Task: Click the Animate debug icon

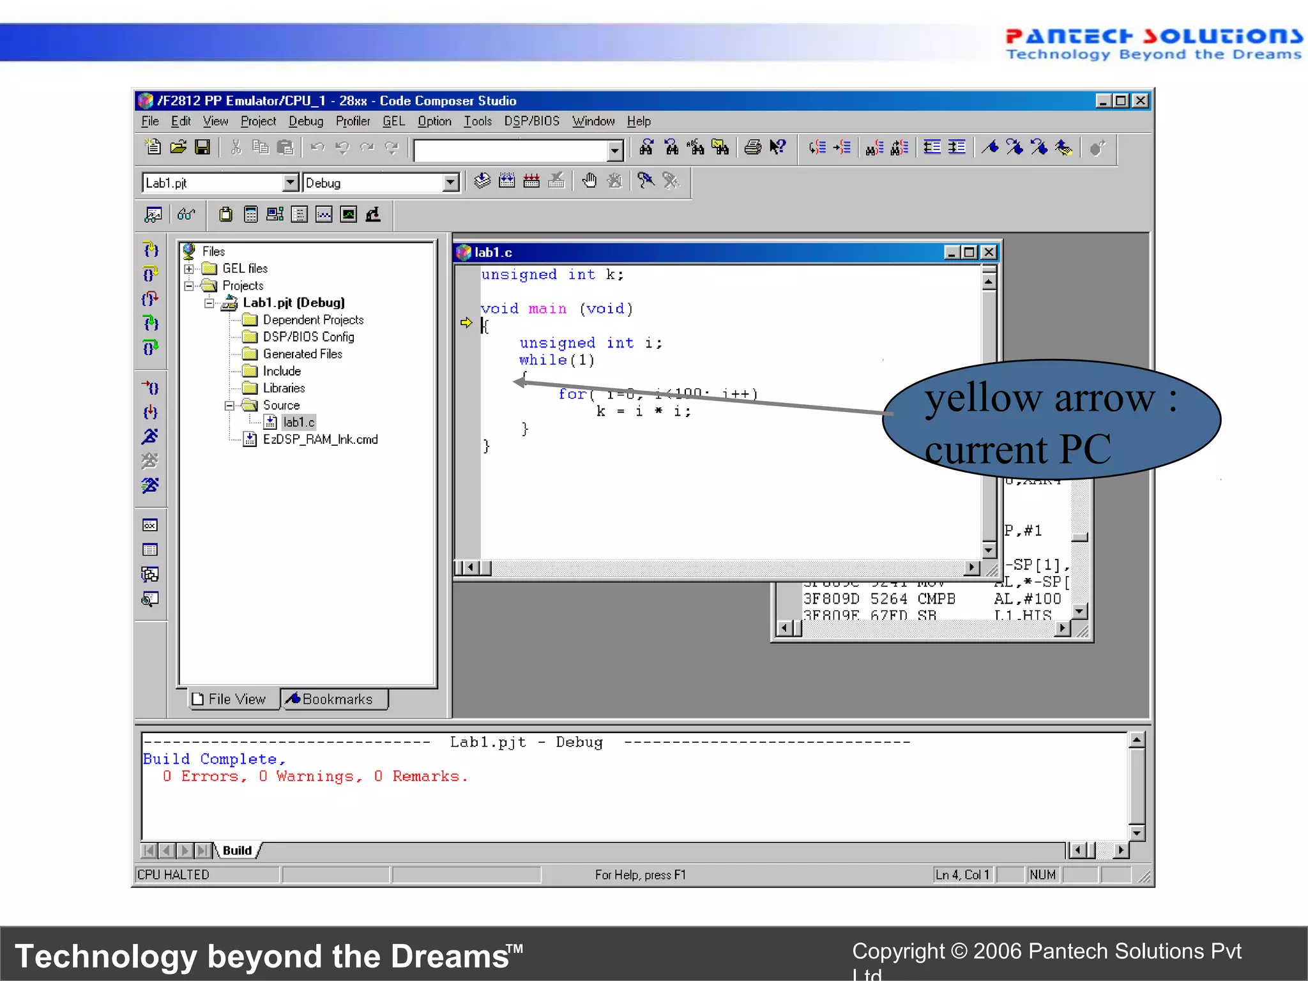Action: pos(150,485)
